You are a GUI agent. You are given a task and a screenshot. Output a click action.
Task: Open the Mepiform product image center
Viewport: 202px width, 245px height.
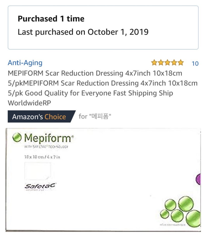(x=103, y=180)
